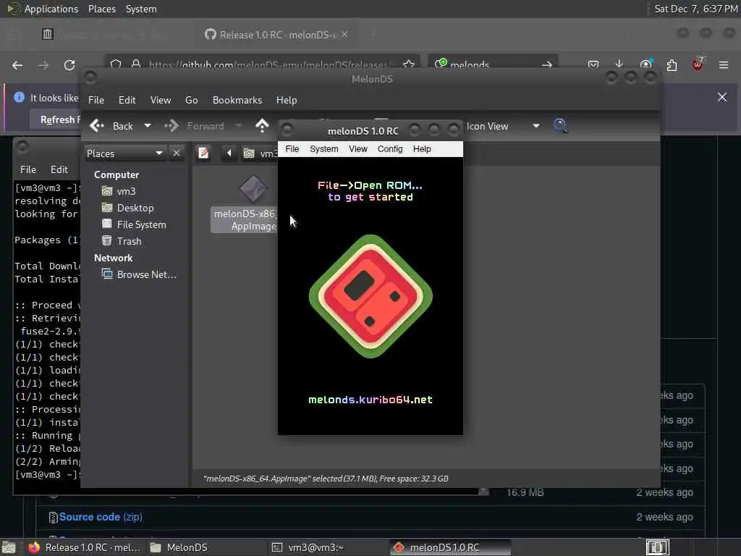Open uBlock Origin extension icon
741x556 pixels.
tap(698, 64)
